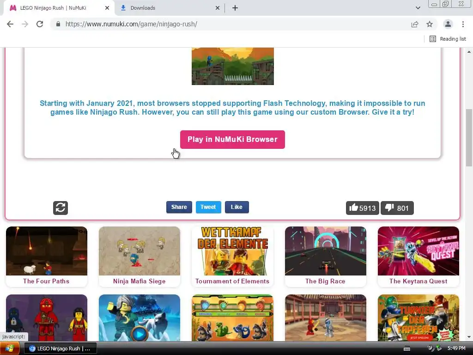The height and width of the screenshot is (355, 473).
Task: Open the Ninja Mafia Siege title link
Action: (x=139, y=282)
